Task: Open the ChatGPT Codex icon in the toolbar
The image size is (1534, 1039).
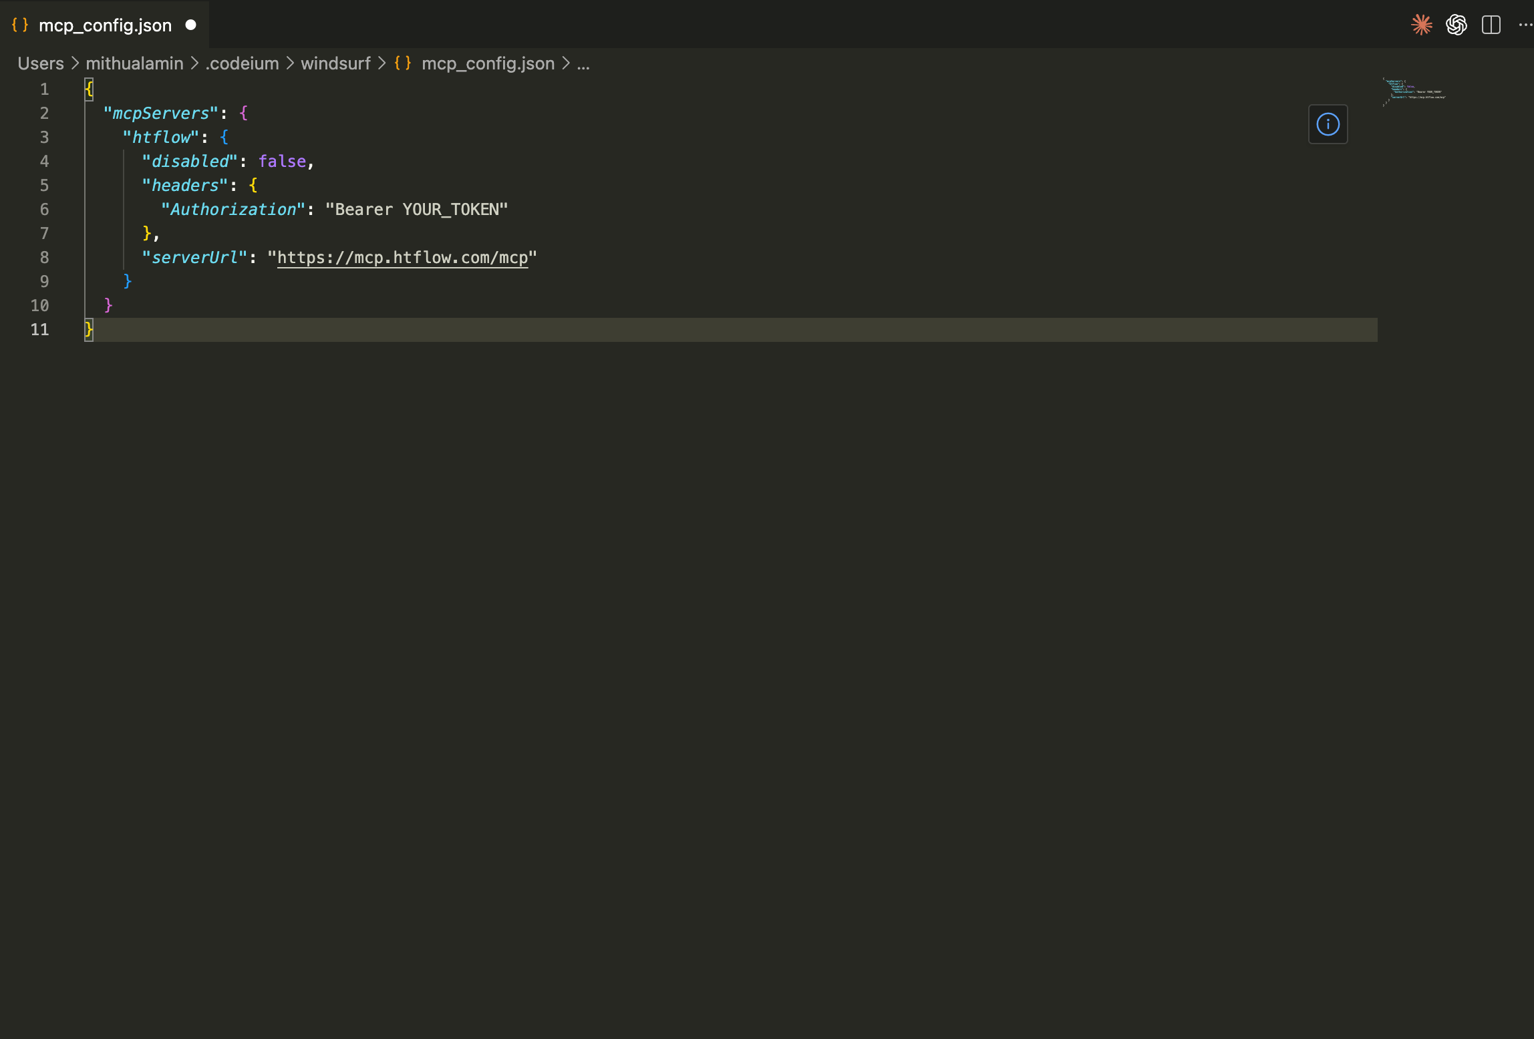Action: pyautogui.click(x=1456, y=25)
